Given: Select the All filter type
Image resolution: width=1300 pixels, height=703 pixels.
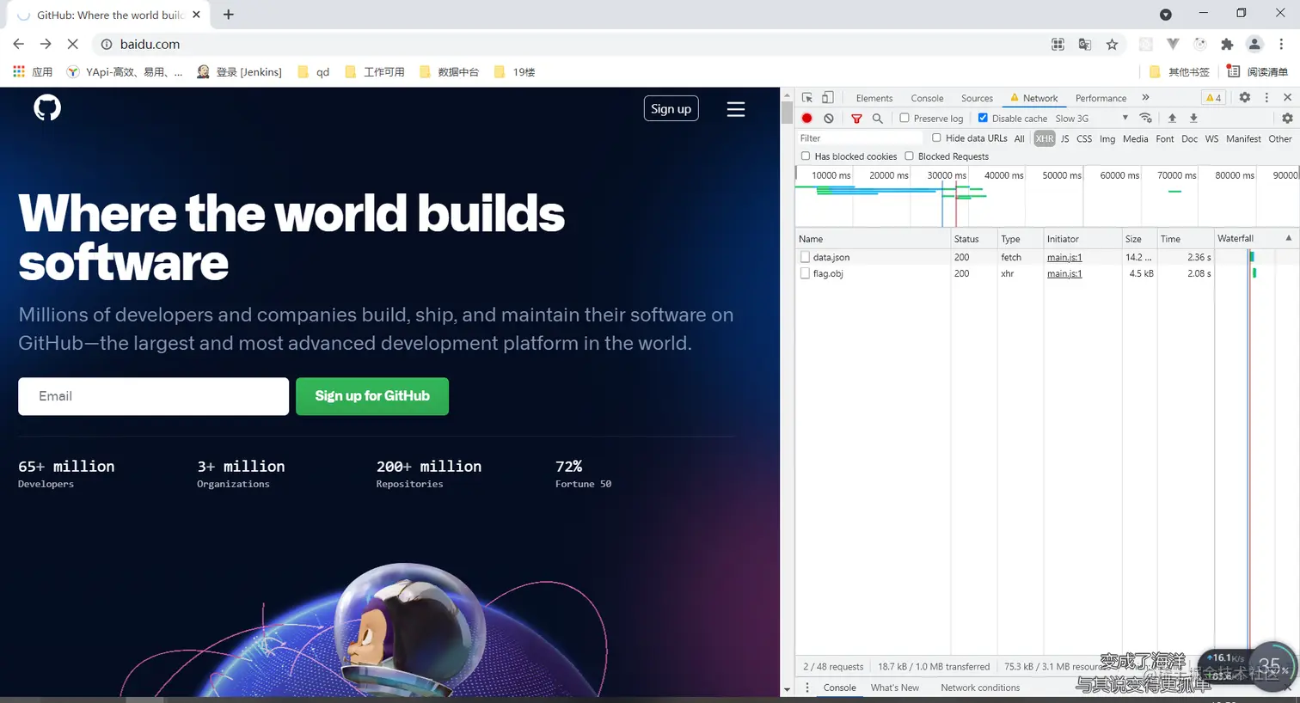Looking at the screenshot, I should (1020, 138).
